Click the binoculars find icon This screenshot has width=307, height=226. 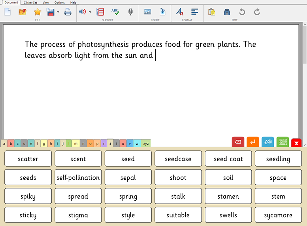[x=227, y=12]
